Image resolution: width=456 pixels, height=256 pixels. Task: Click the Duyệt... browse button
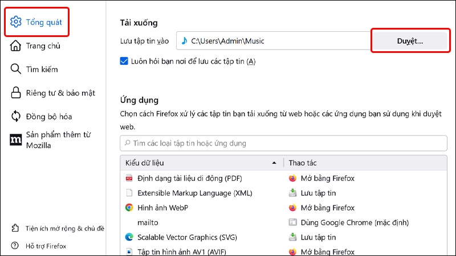[x=410, y=41]
